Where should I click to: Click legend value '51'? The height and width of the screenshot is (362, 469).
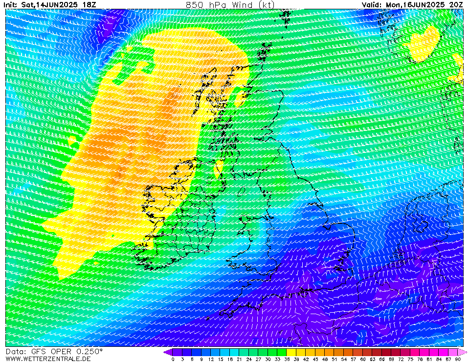click(334, 359)
